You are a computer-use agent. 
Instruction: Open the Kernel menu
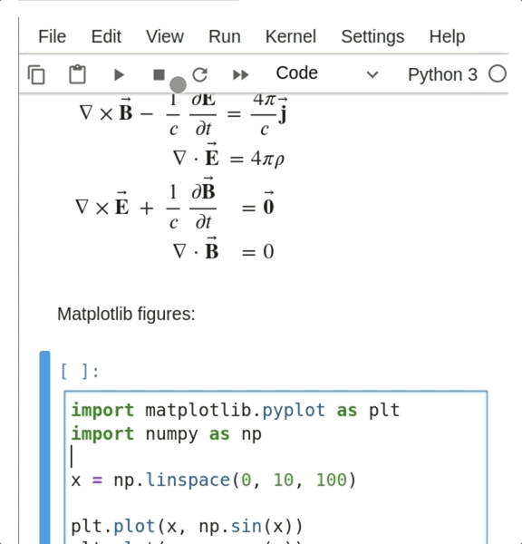[291, 36]
